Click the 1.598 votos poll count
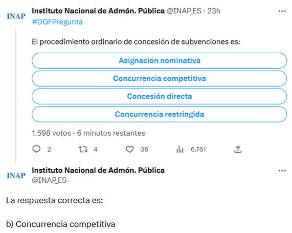Screen dimensions: 292x233 [x=52, y=133]
